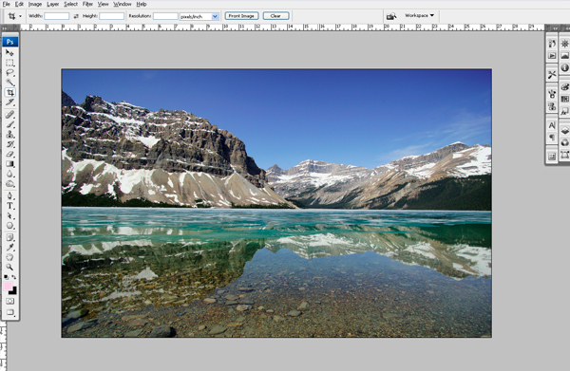Open the Crop tool preset picker arrow

tap(20, 16)
